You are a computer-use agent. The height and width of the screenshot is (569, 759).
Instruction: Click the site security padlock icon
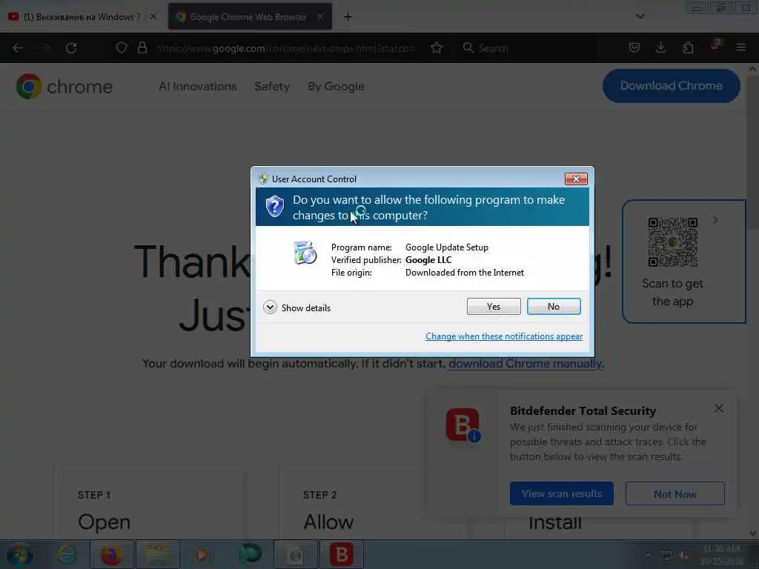click(142, 48)
